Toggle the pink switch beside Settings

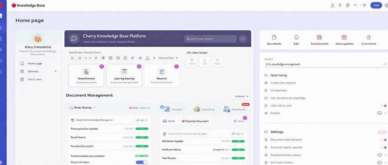[x=382, y=132]
